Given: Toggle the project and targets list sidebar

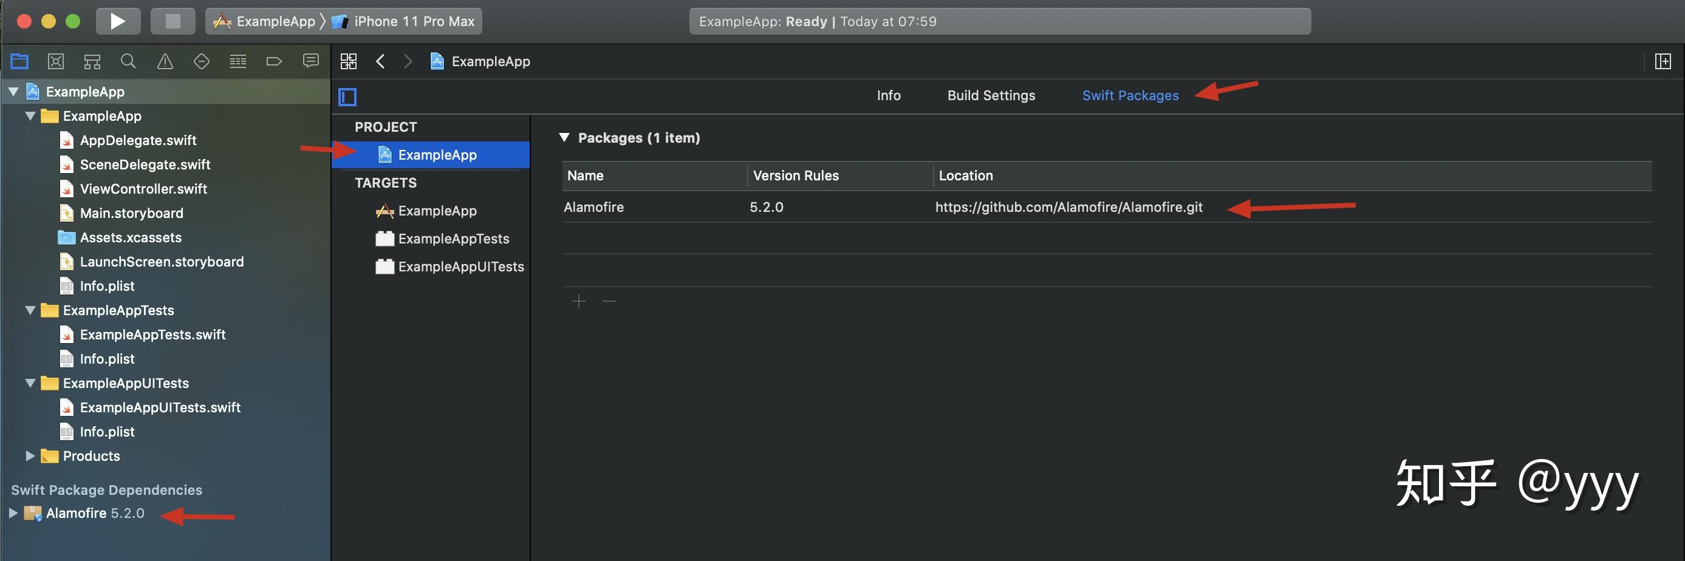Looking at the screenshot, I should click(x=347, y=97).
